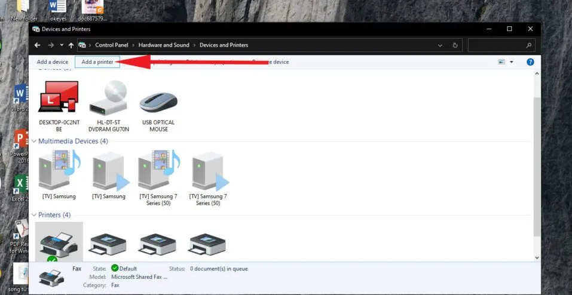Image resolution: width=572 pixels, height=295 pixels.
Task: Click the refresh address bar icon
Action: 455,45
